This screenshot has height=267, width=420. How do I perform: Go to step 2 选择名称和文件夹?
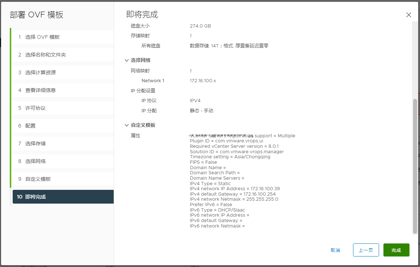pos(45,55)
